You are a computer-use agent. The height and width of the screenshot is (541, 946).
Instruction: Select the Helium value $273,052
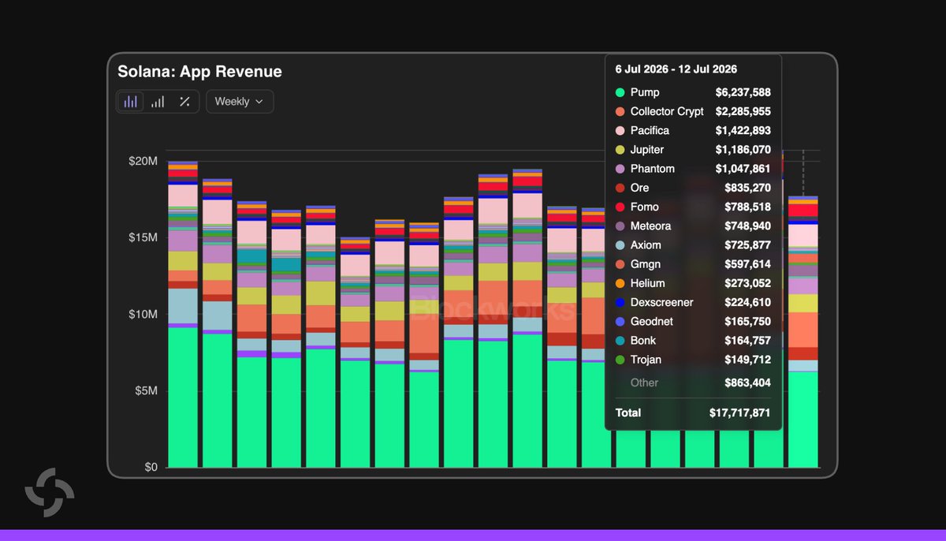[748, 283]
